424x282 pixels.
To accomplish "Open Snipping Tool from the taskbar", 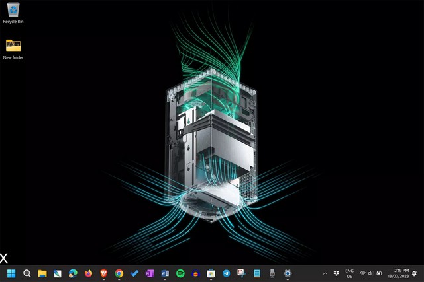I will (241, 273).
